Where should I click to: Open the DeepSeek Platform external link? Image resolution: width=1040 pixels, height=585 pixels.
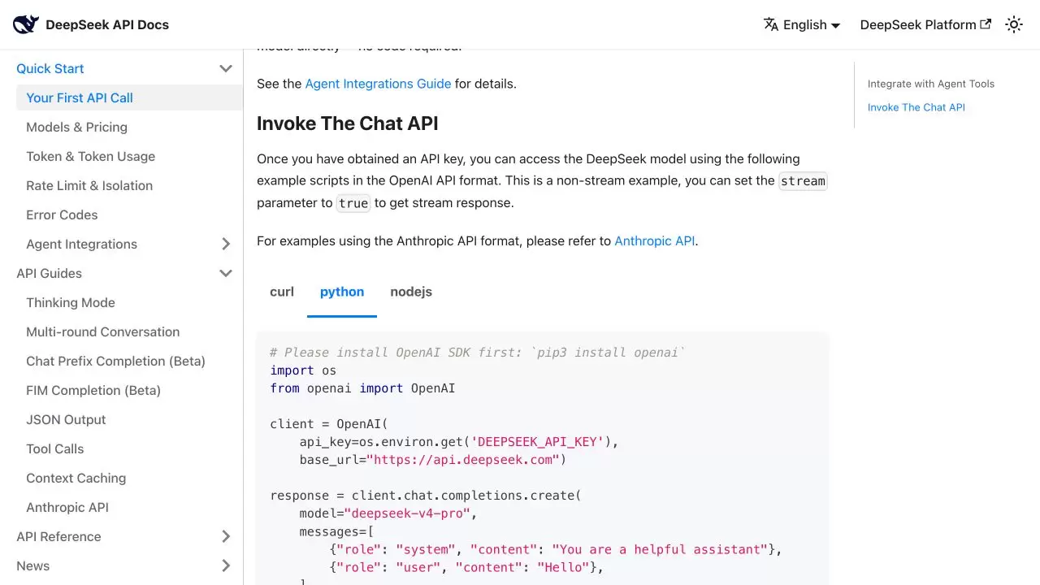click(x=925, y=24)
